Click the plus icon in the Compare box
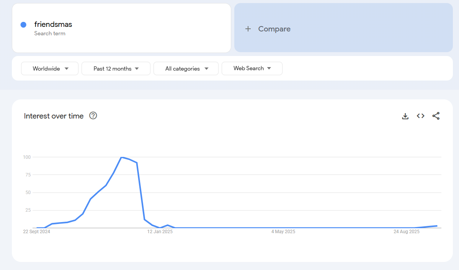The width and height of the screenshot is (459, 270). [x=248, y=29]
